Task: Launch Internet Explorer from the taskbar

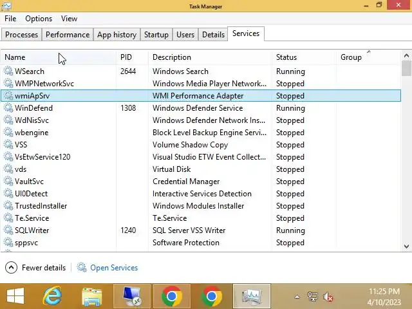Action: click(53, 296)
